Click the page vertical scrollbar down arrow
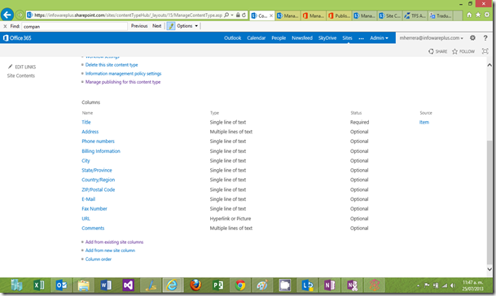The width and height of the screenshot is (496, 296). pyautogui.click(x=489, y=269)
